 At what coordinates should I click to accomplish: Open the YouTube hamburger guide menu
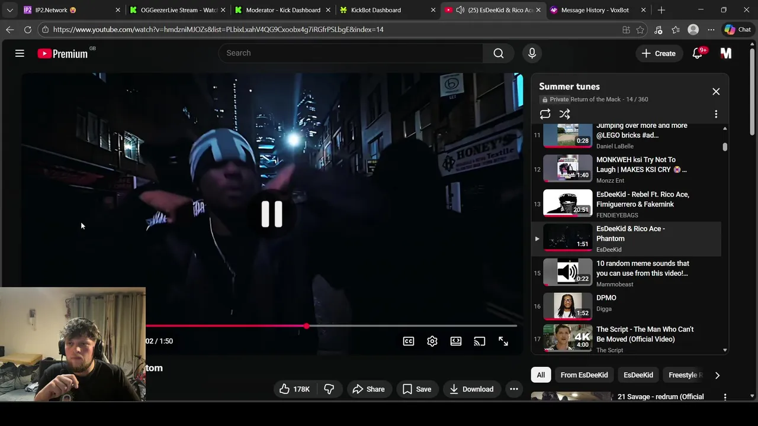(20, 53)
